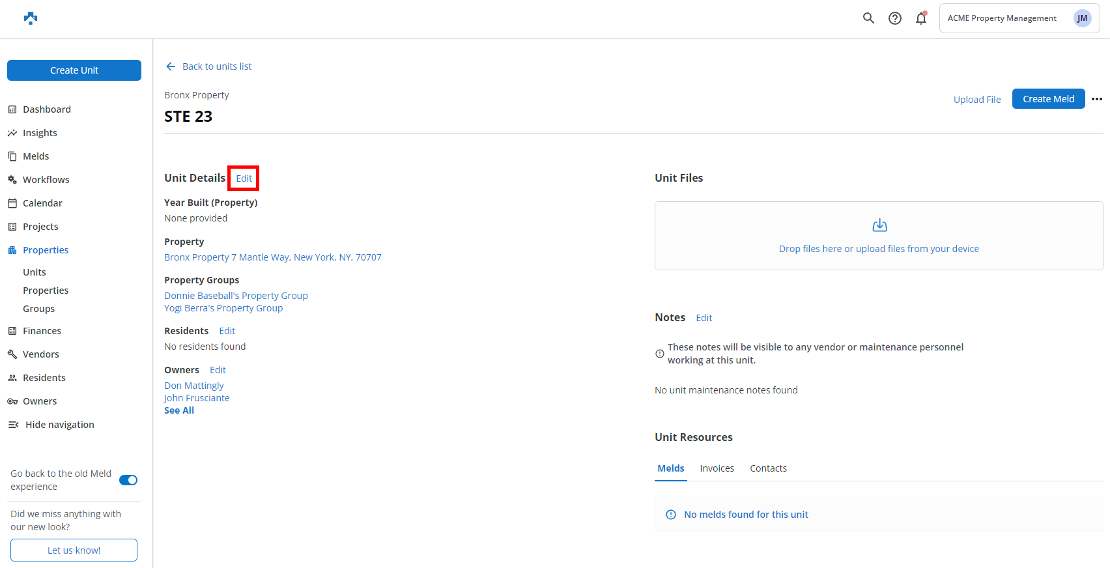Switch to the Contacts tab

point(768,468)
